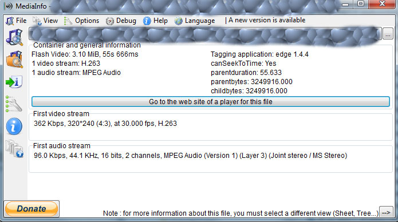Open the Options menu

[x=81, y=21]
